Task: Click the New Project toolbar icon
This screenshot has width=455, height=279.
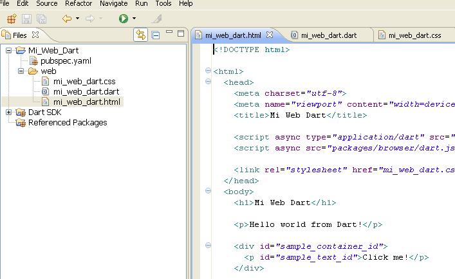Action: click(x=12, y=19)
